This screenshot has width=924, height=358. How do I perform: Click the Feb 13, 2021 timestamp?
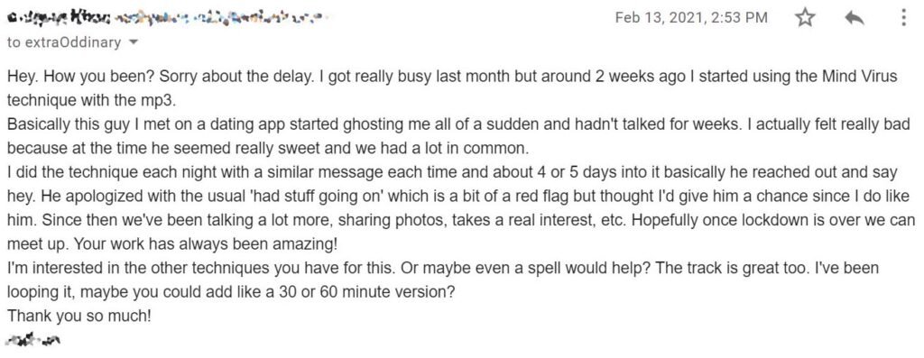691,18
